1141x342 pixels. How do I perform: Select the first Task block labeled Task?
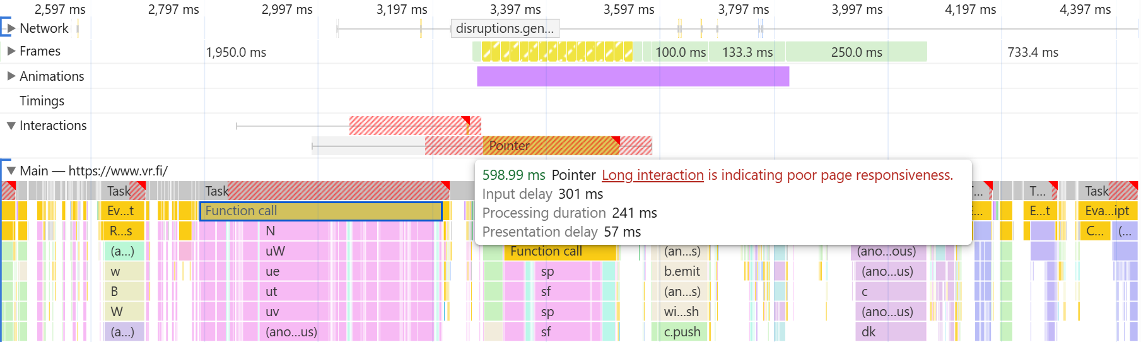click(123, 191)
